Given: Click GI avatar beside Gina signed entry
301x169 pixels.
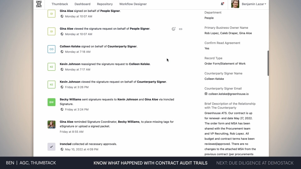Looking at the screenshot, I should click(x=51, y=13).
